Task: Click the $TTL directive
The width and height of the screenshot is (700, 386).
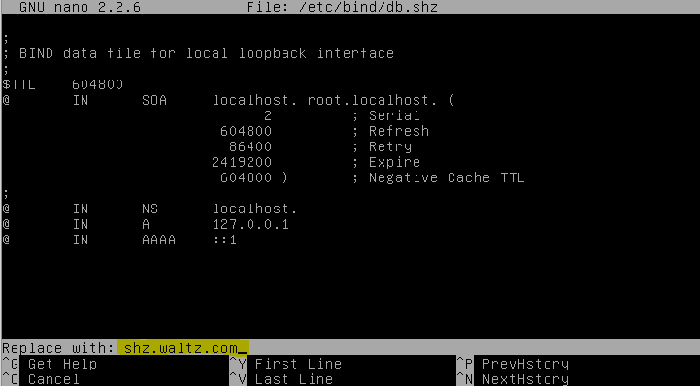Action: (x=18, y=84)
